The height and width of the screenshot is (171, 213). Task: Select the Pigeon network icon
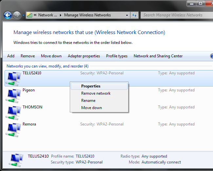[13, 96]
